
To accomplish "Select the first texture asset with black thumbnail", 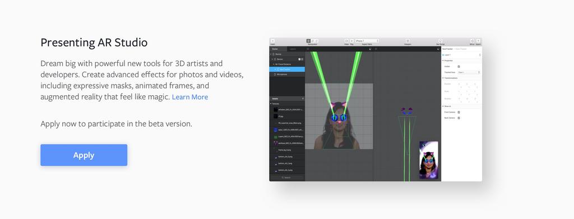I will [287, 109].
